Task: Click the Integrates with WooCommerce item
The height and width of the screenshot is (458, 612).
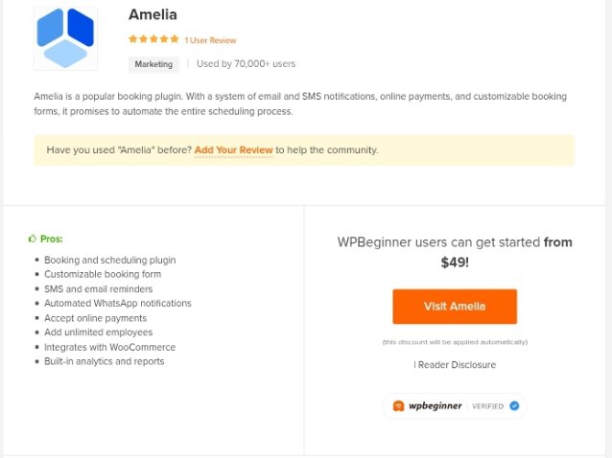Action: point(109,347)
